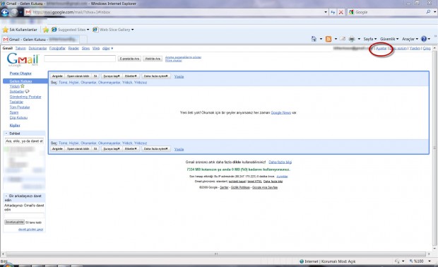Click the add-to-favorites-bar star icon

click(46, 30)
